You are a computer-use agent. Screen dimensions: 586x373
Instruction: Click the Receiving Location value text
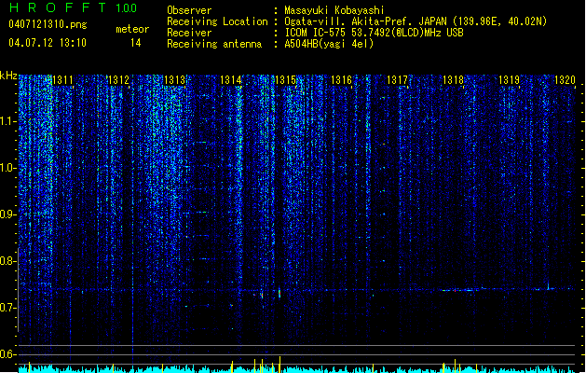pos(416,21)
